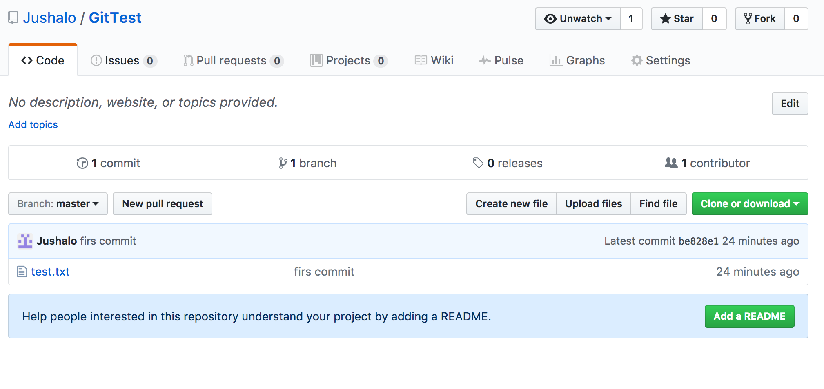Open the Unwatch notifications dropdown
824x389 pixels.
578,19
